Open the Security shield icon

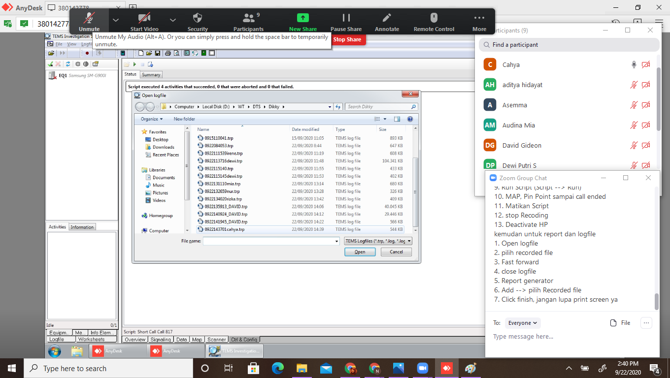tap(198, 19)
